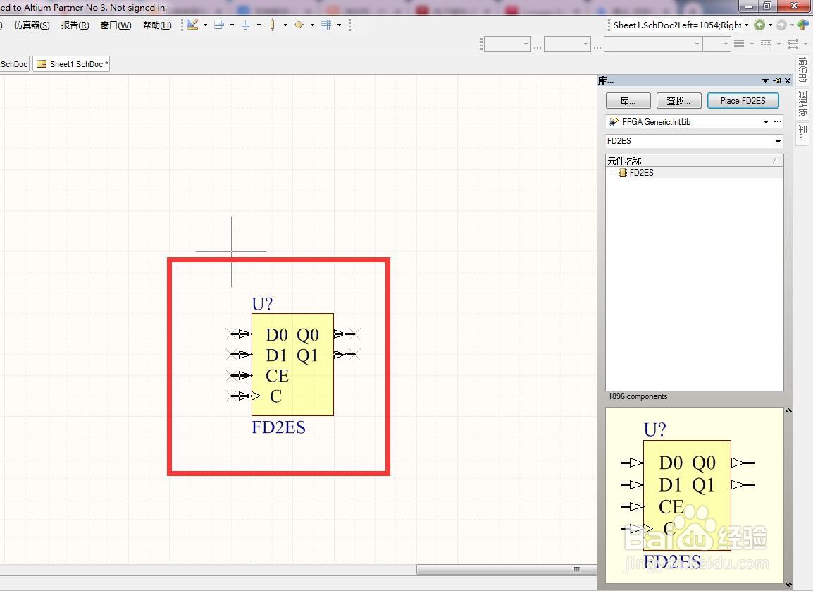Open the 帮助(H) menu
The width and height of the screenshot is (813, 591).
(157, 25)
